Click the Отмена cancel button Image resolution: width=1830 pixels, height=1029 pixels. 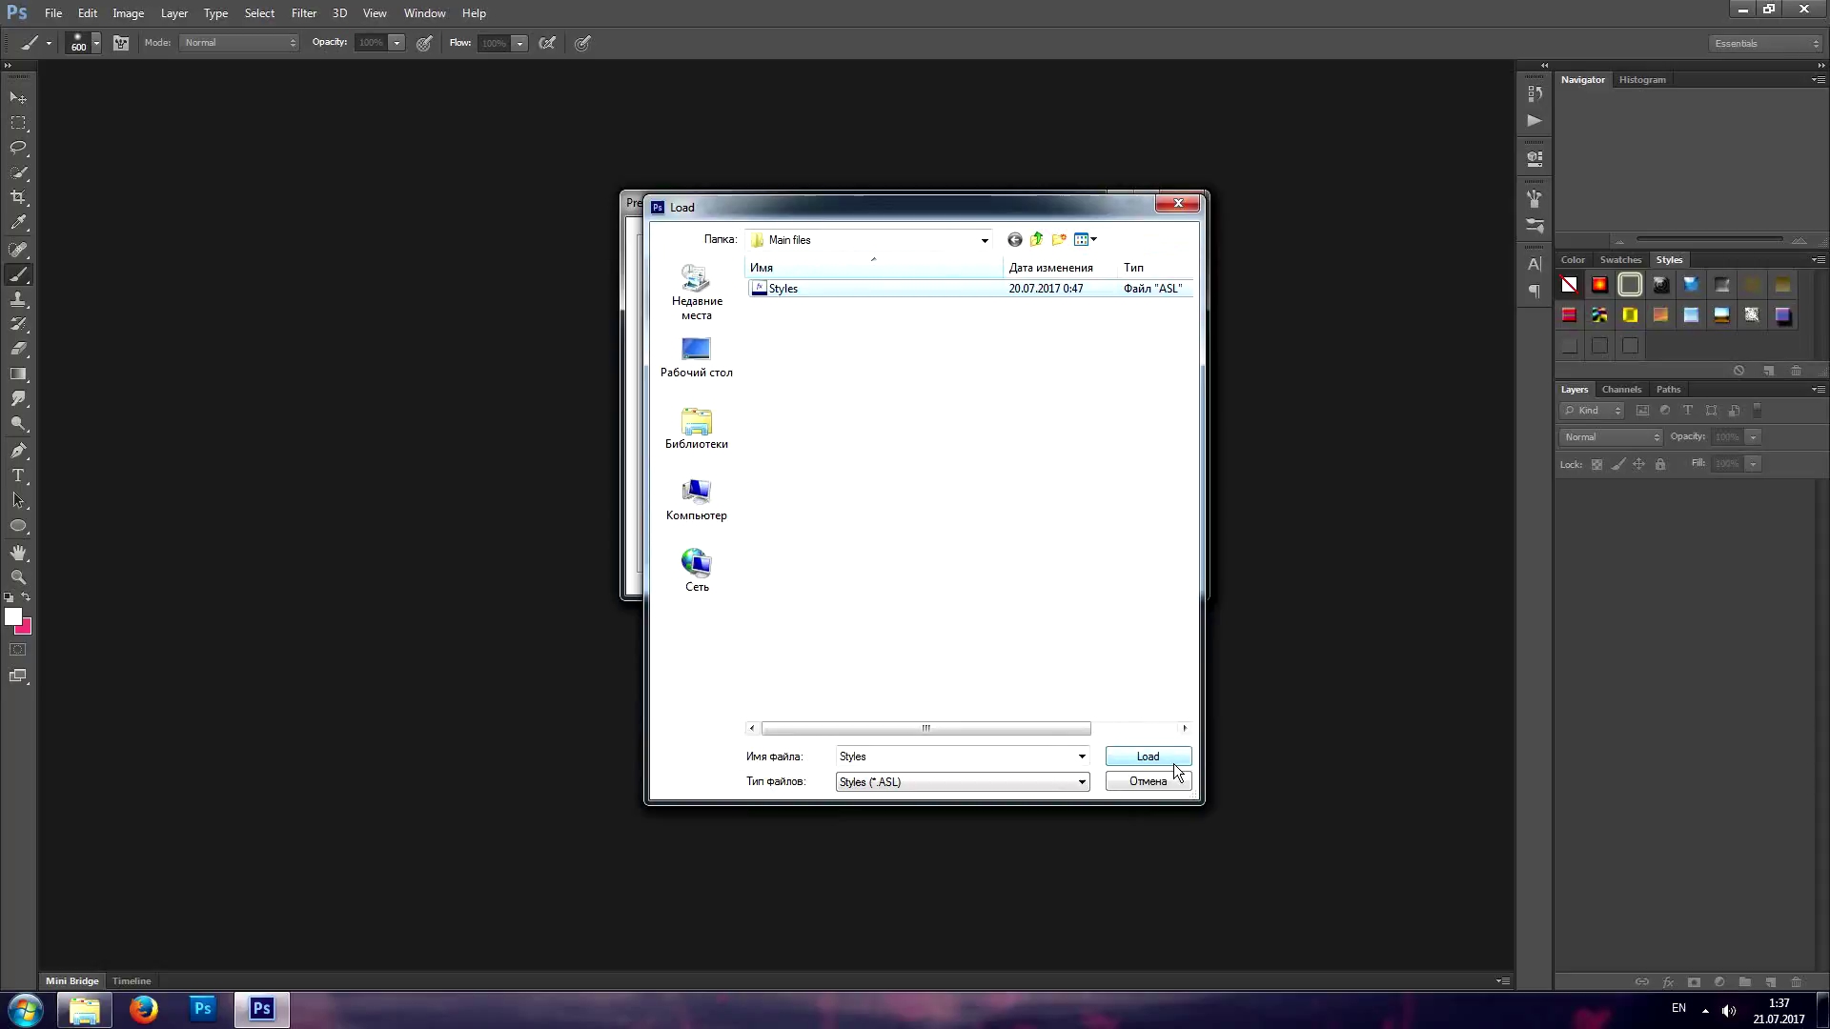[1148, 781]
